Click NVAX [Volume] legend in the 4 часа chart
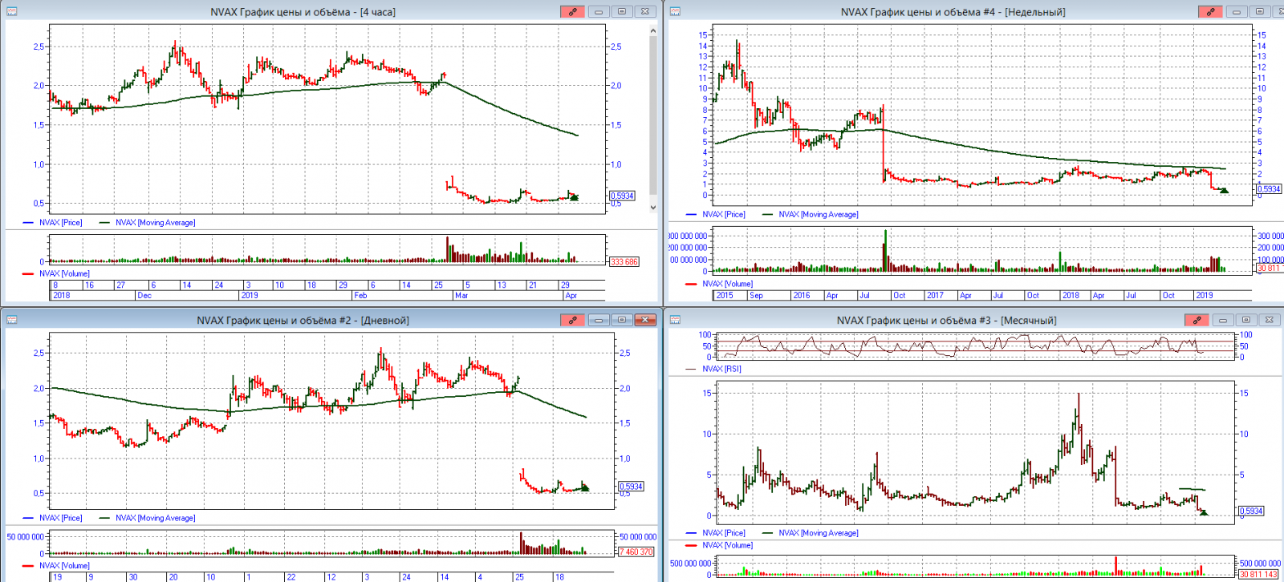The height and width of the screenshot is (582, 1284). 64,273
